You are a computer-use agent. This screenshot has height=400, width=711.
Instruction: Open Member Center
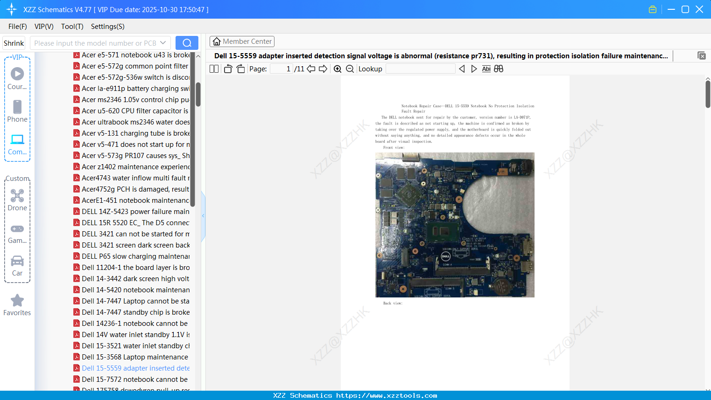pyautogui.click(x=242, y=41)
